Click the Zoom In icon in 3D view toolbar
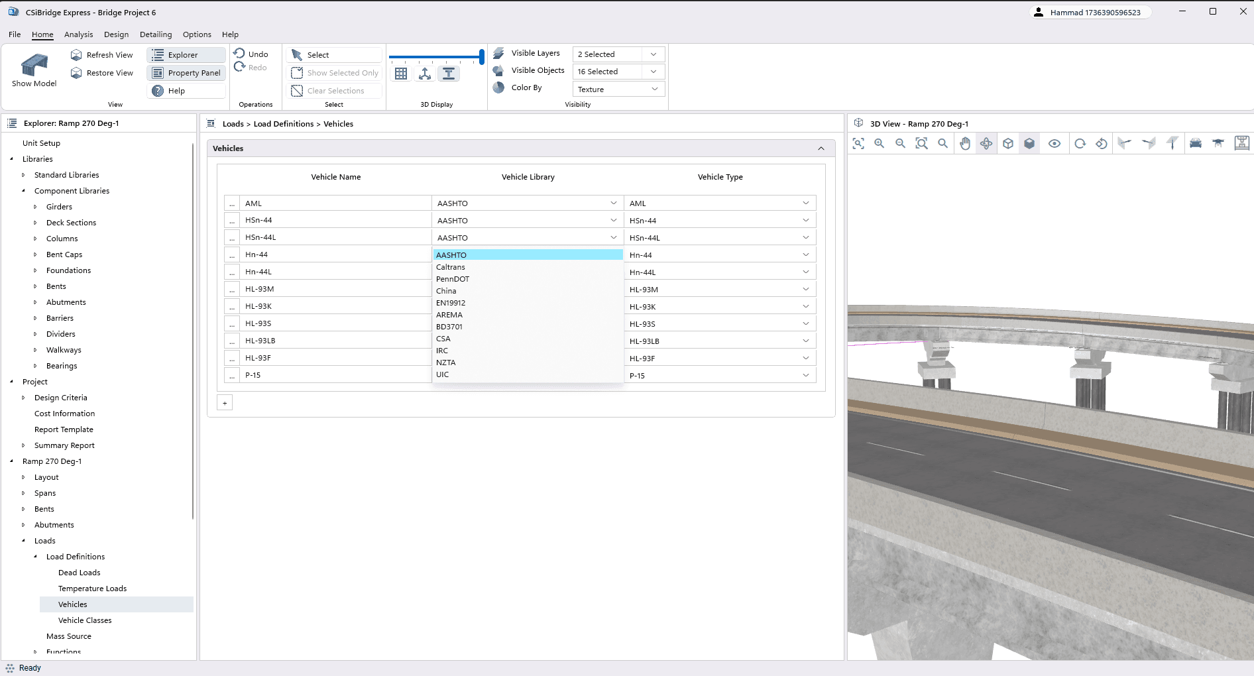 point(879,142)
